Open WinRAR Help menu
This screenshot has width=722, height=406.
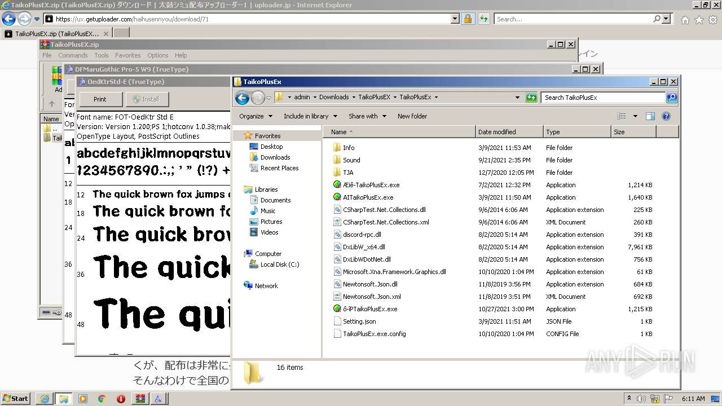point(180,55)
